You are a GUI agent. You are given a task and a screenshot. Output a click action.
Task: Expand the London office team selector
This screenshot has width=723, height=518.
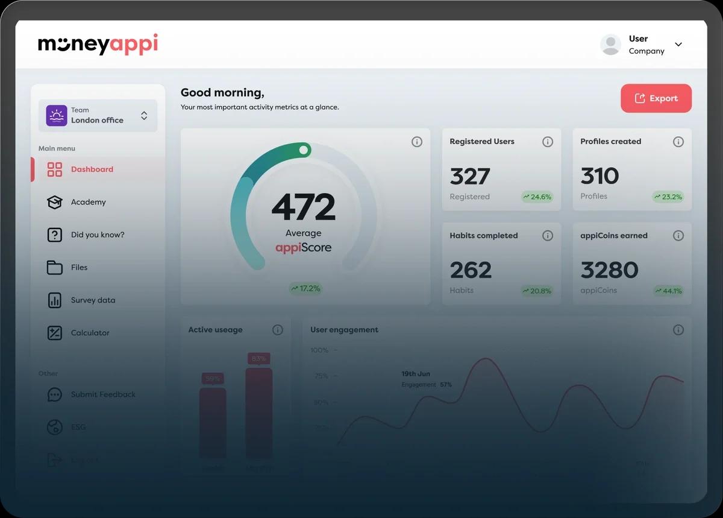click(x=144, y=115)
